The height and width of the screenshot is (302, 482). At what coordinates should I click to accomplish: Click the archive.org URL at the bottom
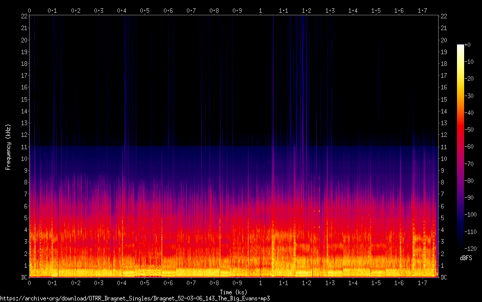[x=135, y=298]
